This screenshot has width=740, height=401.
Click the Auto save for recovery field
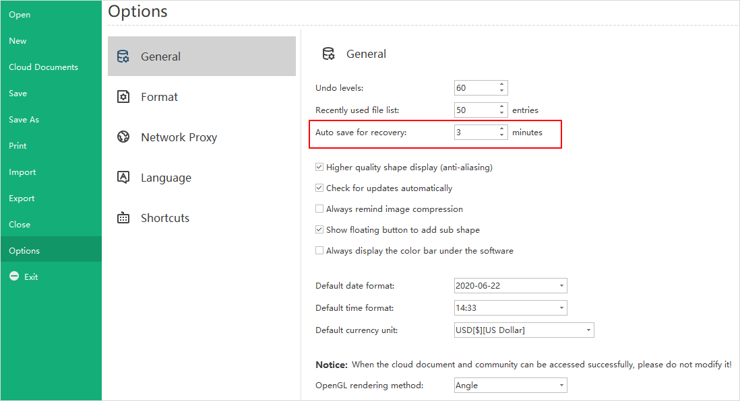pyautogui.click(x=475, y=133)
